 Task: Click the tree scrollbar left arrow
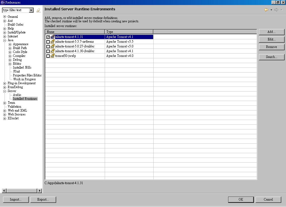pyautogui.click(x=4, y=191)
